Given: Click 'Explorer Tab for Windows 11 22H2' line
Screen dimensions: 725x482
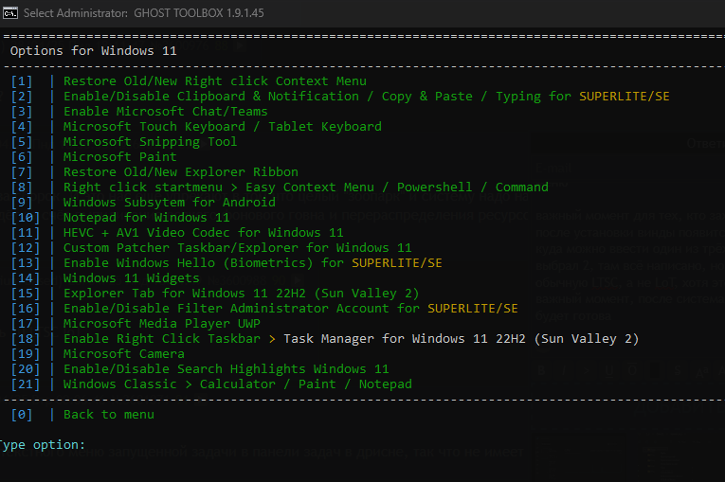Looking at the screenshot, I should (x=242, y=294).
